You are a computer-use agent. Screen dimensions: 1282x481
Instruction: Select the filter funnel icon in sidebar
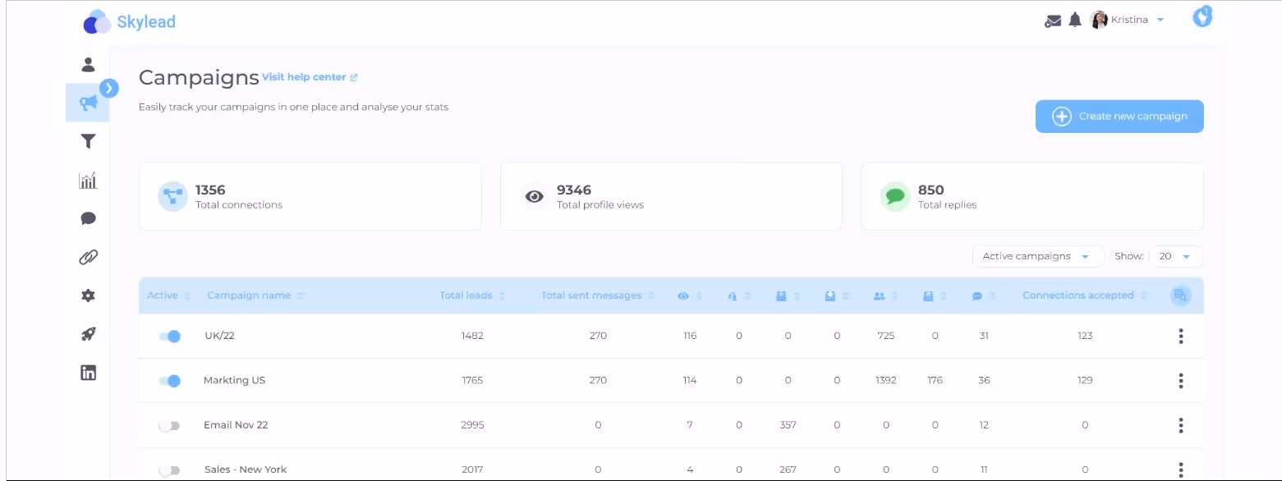pyautogui.click(x=88, y=141)
